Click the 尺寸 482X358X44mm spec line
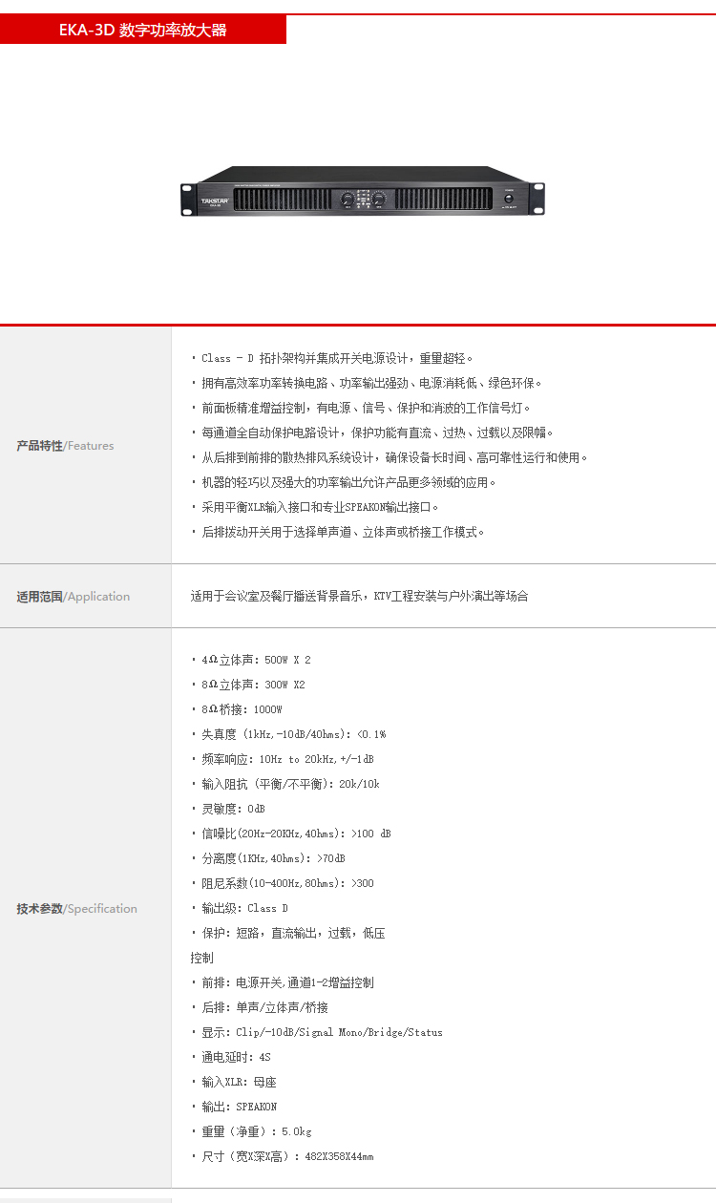Image resolution: width=716 pixels, height=1203 pixels. pos(283,1156)
